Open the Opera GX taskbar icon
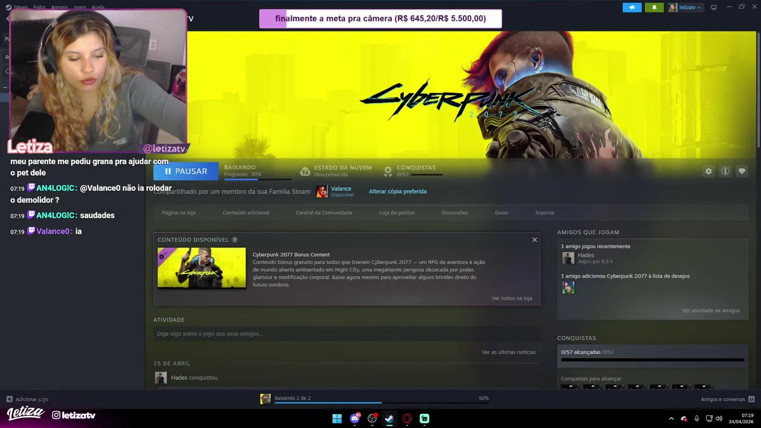The image size is (761, 428). 407,418
